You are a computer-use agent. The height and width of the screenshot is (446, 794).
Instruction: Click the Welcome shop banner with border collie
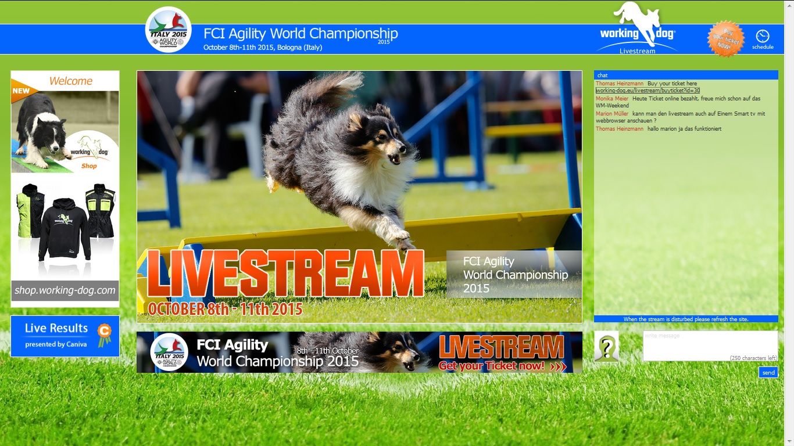click(65, 122)
